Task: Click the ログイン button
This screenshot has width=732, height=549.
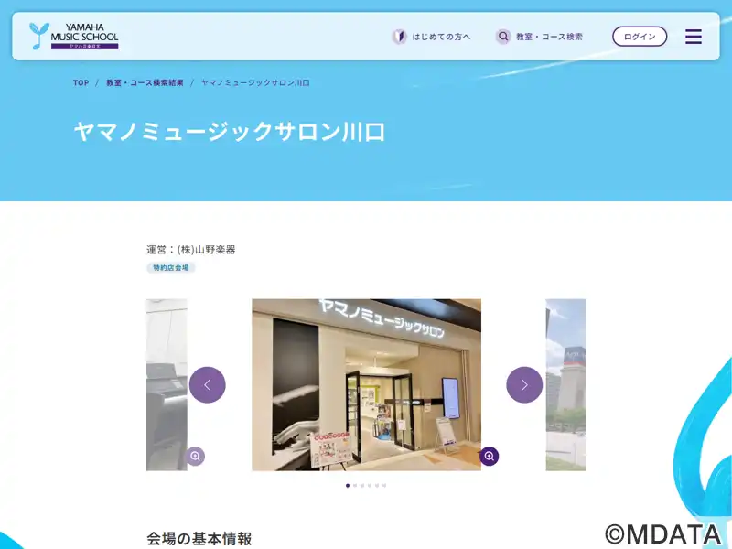Action: click(x=640, y=37)
